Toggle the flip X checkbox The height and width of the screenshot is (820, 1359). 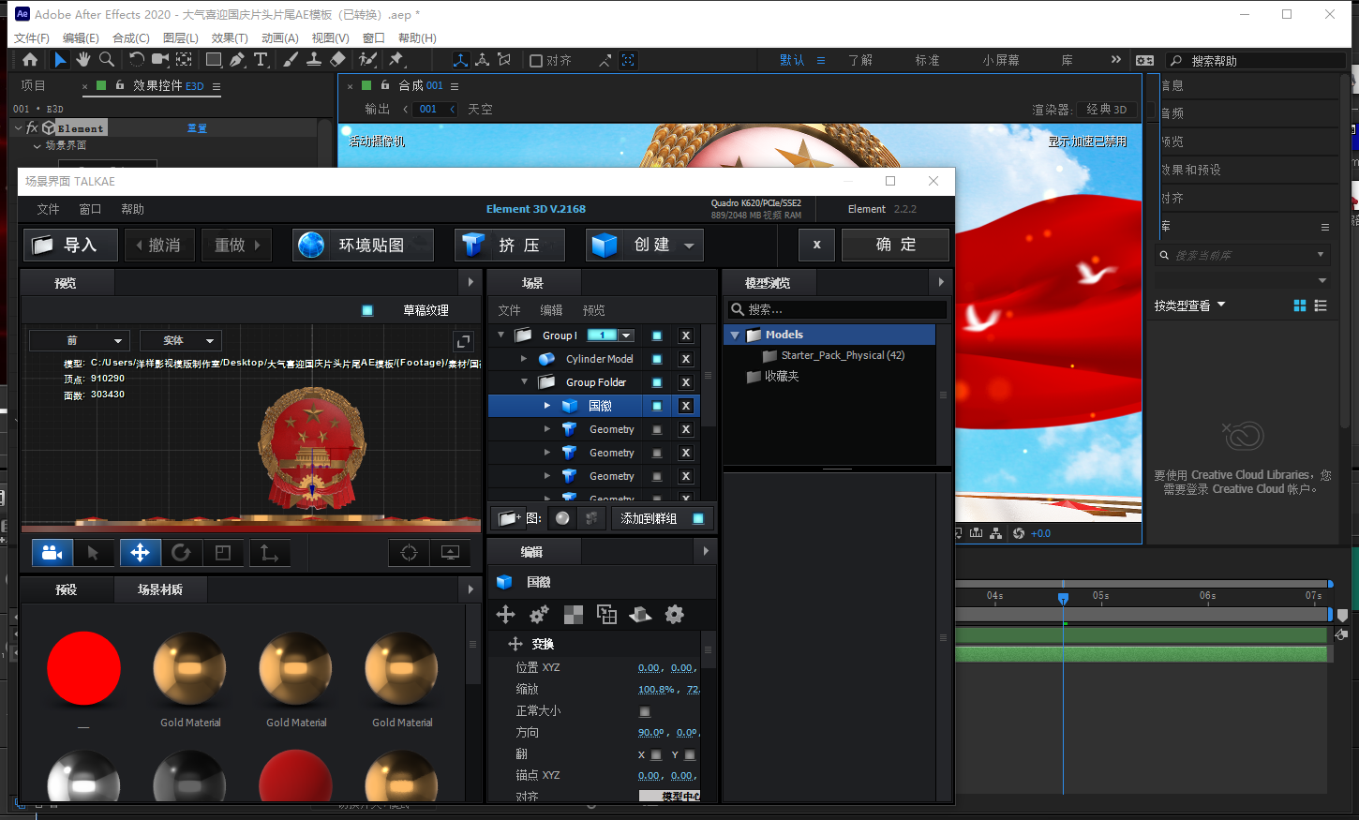point(656,754)
